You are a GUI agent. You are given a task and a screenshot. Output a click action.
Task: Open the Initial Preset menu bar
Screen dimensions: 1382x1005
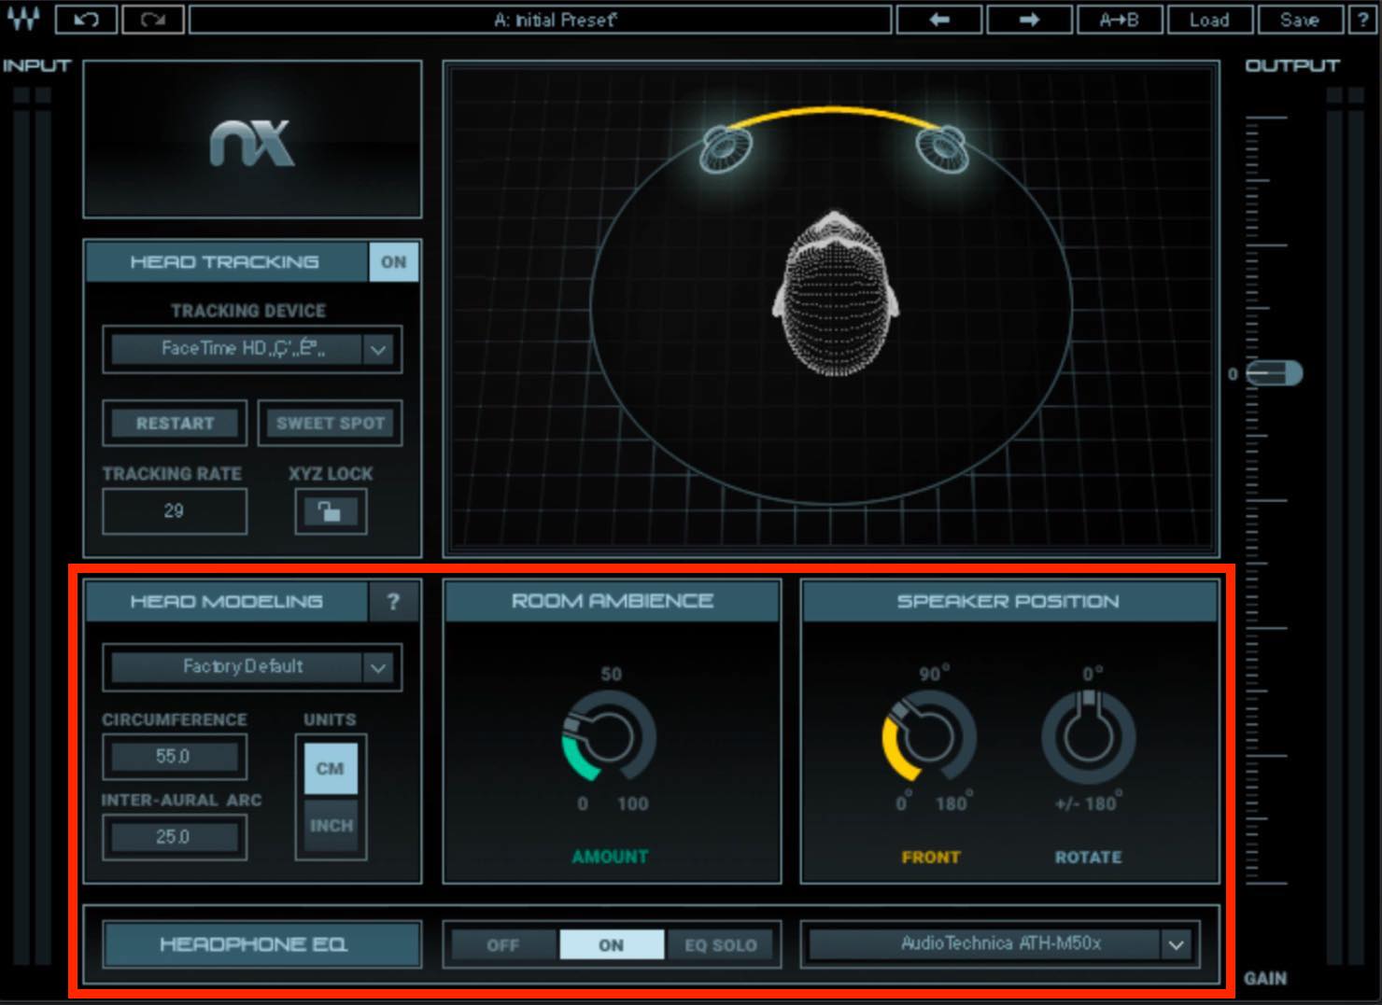click(x=541, y=19)
